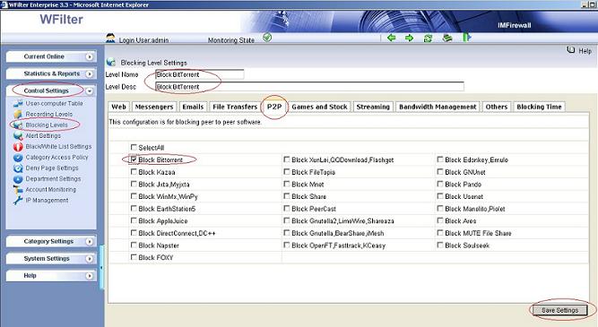
Task: Switch to the Web tab
Action: point(118,107)
